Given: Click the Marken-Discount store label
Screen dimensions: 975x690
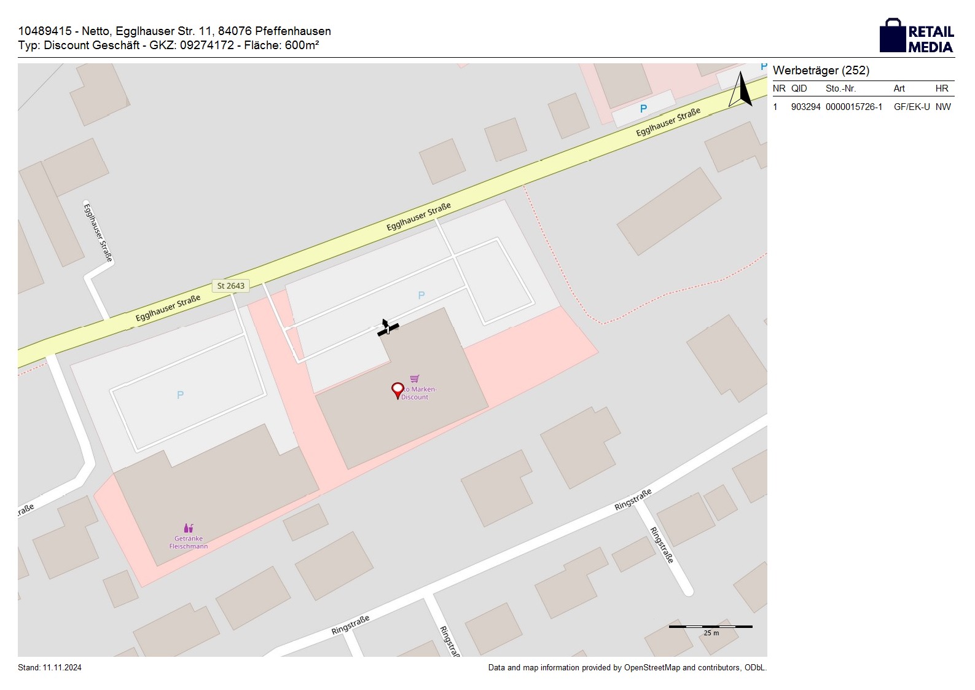Looking at the screenshot, I should tap(418, 393).
